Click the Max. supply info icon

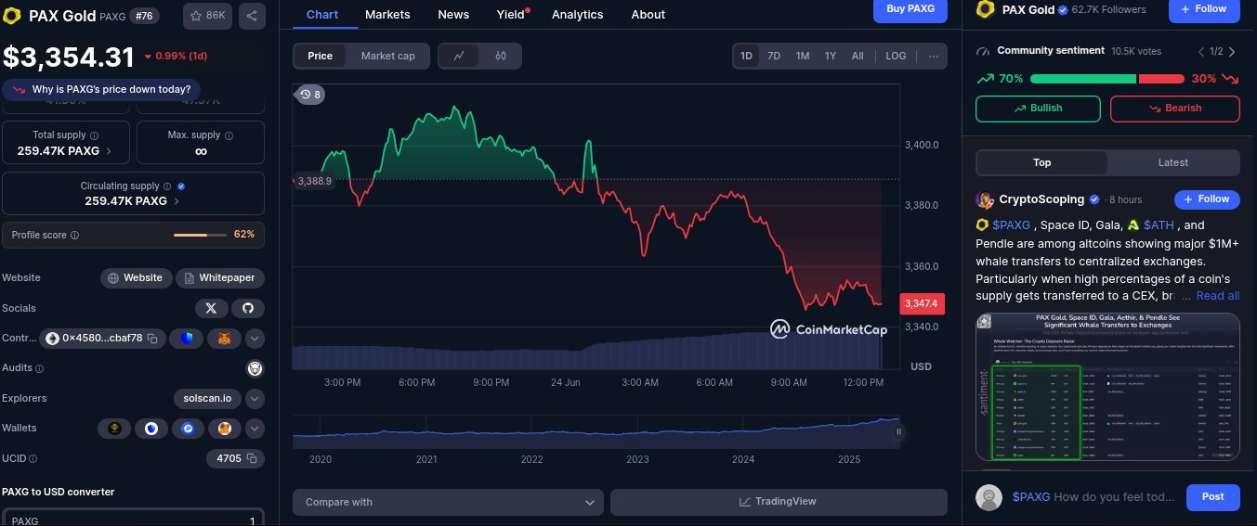coord(229,135)
